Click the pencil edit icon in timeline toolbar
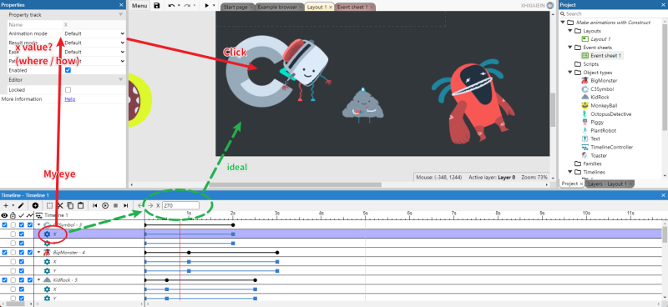 pyautogui.click(x=22, y=205)
